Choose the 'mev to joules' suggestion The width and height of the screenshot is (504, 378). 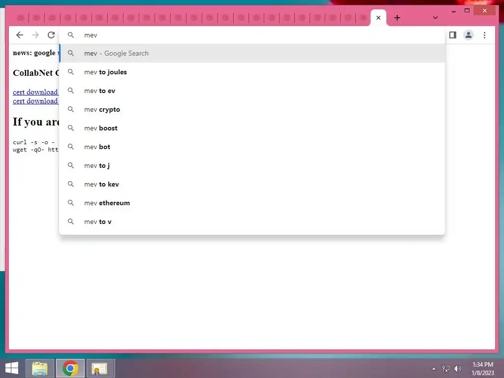252,72
